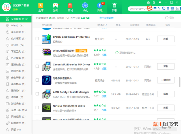Screen dimensions: 181x134
Task: Sort by 安装时间 column header
Action: (135, 25)
